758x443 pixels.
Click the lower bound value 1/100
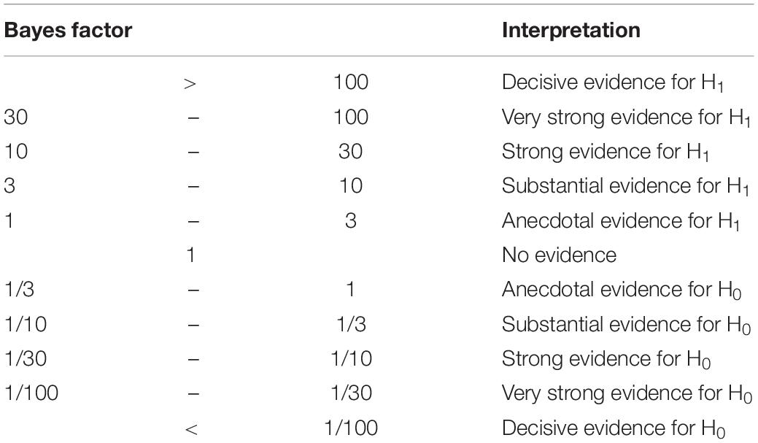point(31,393)
